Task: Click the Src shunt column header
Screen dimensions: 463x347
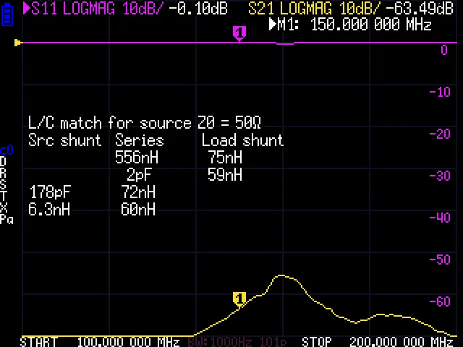Action: click(x=64, y=140)
